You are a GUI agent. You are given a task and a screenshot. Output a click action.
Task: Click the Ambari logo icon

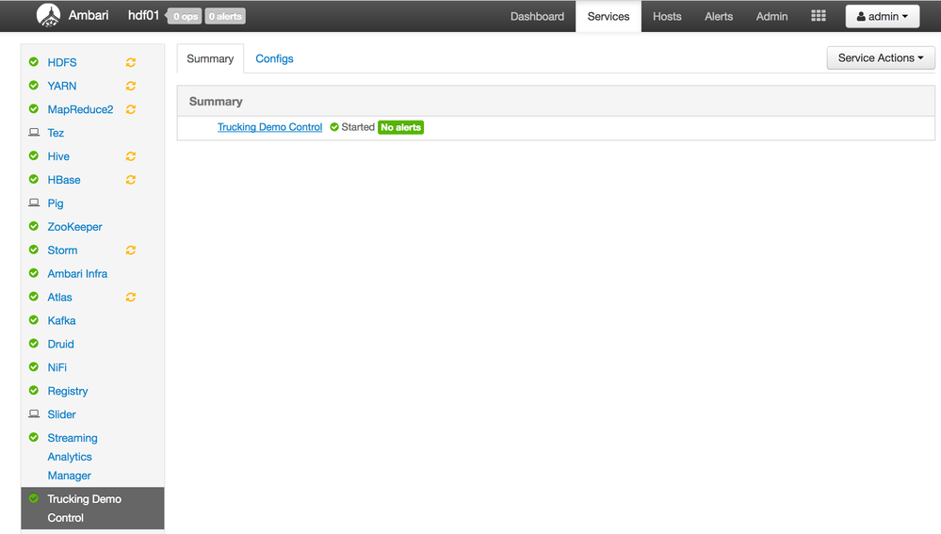click(48, 16)
